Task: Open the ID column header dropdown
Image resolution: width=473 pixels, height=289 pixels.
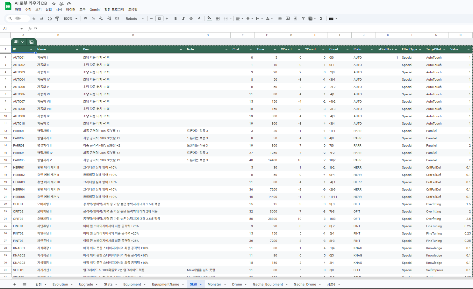Action: 31,49
